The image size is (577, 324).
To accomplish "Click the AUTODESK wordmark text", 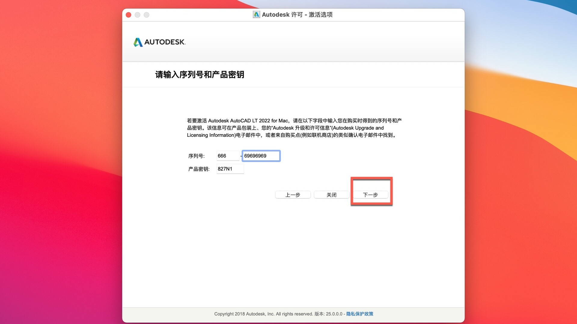I will [165, 42].
